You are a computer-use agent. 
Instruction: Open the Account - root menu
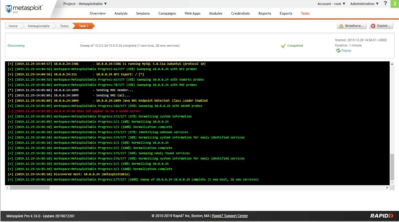pos(331,4)
